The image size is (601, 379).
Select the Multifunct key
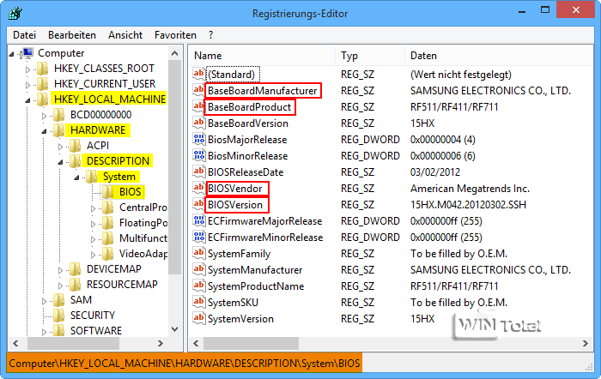[143, 238]
